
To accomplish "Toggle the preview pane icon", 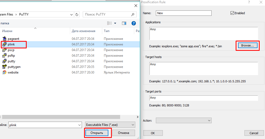I will click(124, 23).
